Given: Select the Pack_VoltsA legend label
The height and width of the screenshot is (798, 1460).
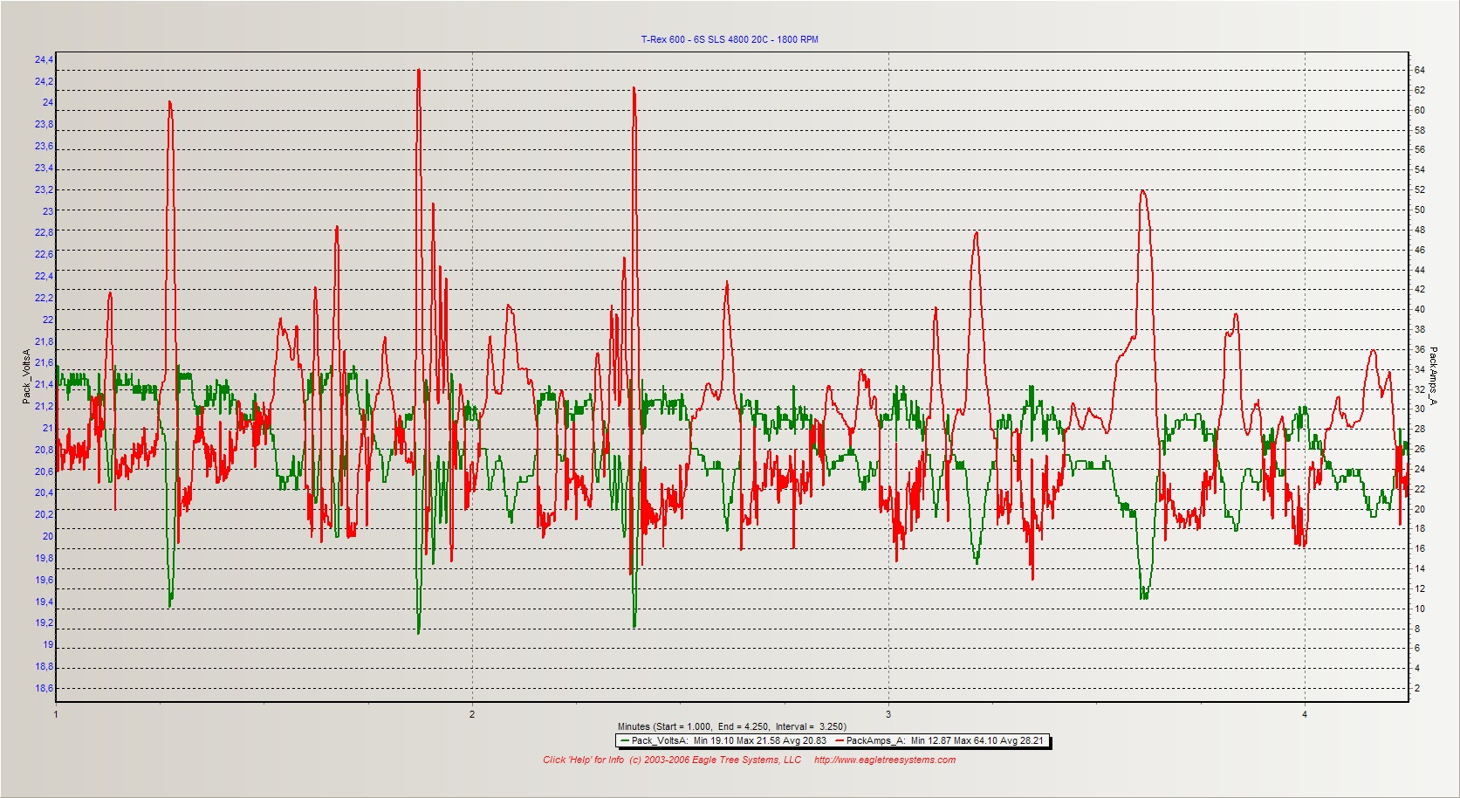Looking at the screenshot, I should [x=728, y=740].
